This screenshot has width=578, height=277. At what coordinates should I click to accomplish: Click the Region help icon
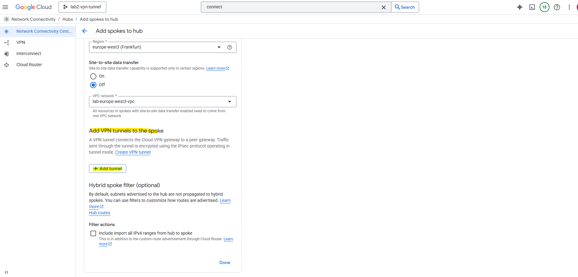point(230,47)
